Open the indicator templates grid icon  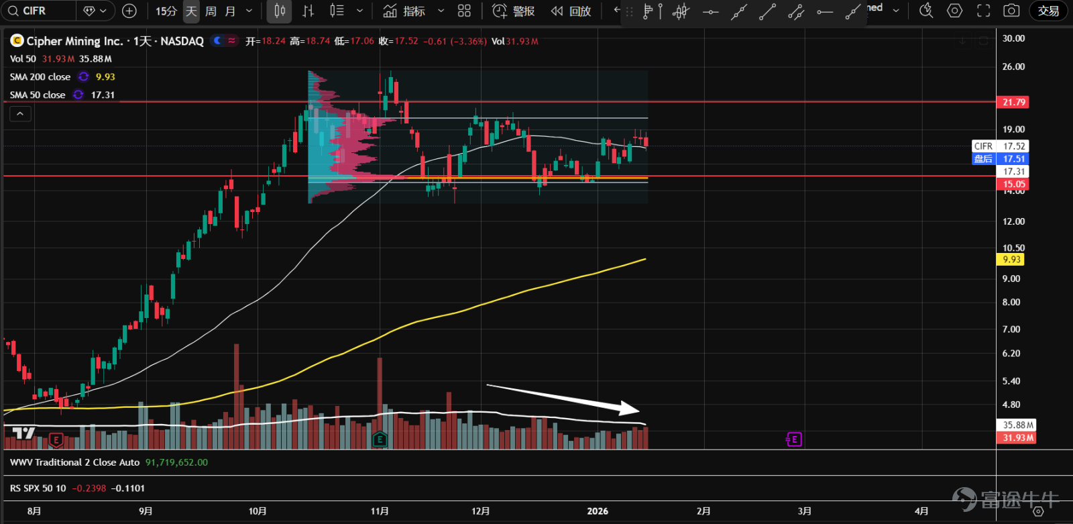click(x=464, y=11)
